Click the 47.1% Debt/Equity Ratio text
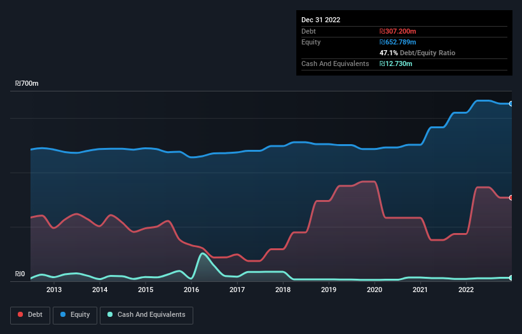Screen dimensions: 522x334 pos(417,53)
